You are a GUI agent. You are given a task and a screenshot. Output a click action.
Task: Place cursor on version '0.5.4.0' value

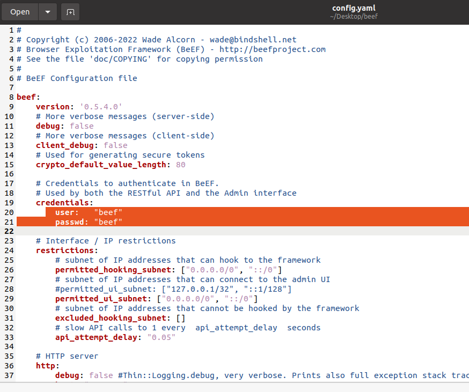tap(101, 107)
